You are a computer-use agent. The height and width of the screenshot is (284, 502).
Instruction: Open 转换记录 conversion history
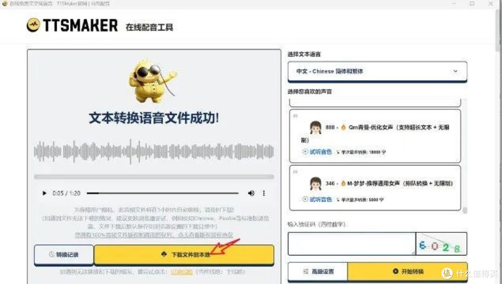pos(64,255)
